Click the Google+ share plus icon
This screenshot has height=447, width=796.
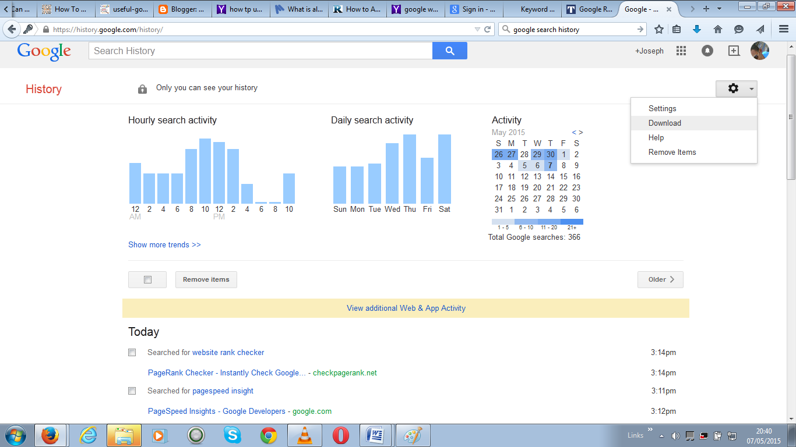point(734,51)
